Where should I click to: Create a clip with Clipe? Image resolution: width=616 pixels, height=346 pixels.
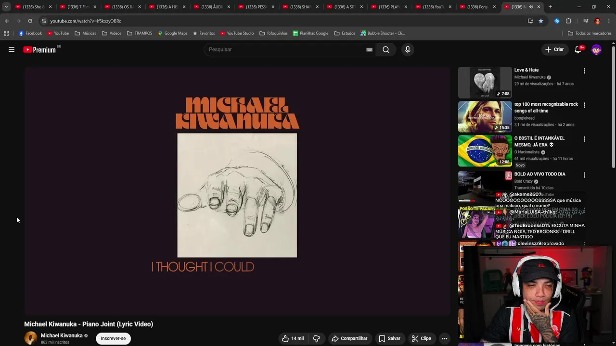tap(421, 338)
